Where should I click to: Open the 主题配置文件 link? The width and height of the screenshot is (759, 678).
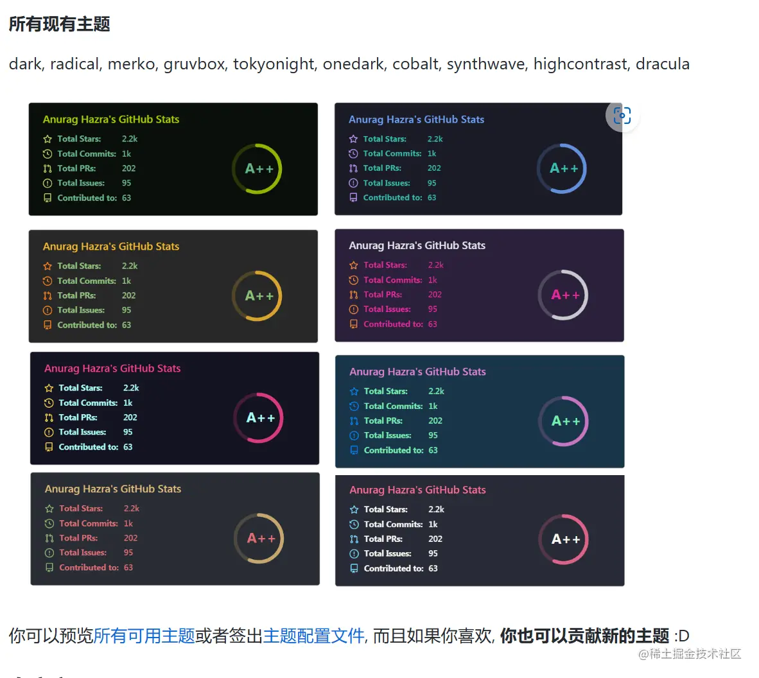tap(313, 636)
